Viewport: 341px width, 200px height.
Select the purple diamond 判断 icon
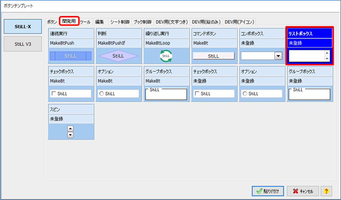click(x=118, y=55)
